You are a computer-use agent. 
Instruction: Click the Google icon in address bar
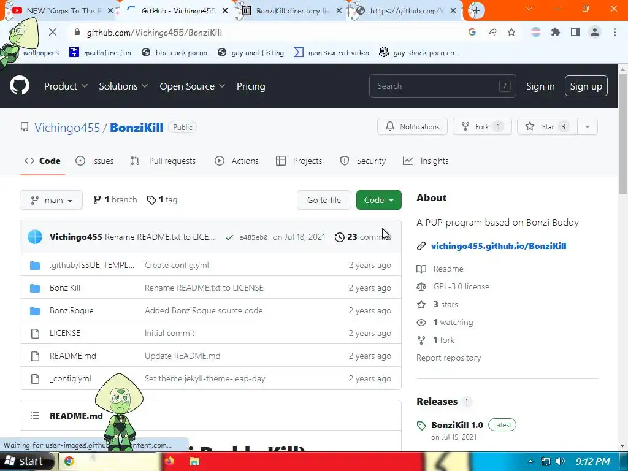(x=472, y=32)
